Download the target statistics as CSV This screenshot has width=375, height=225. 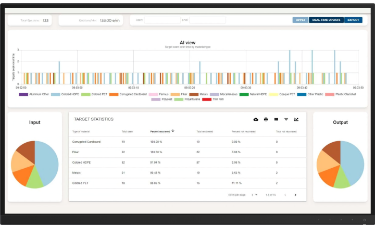[256, 119]
